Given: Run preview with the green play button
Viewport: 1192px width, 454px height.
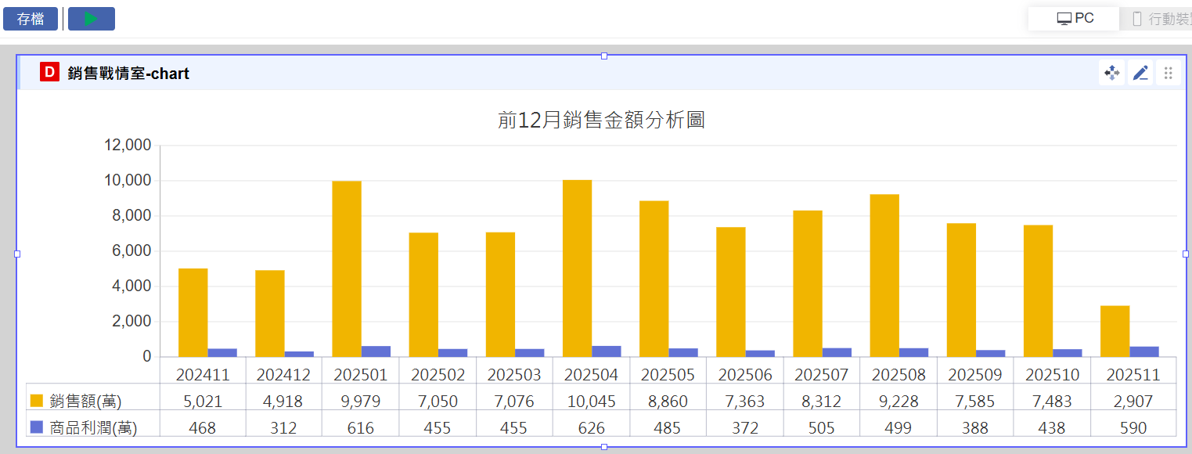Looking at the screenshot, I should click(92, 19).
